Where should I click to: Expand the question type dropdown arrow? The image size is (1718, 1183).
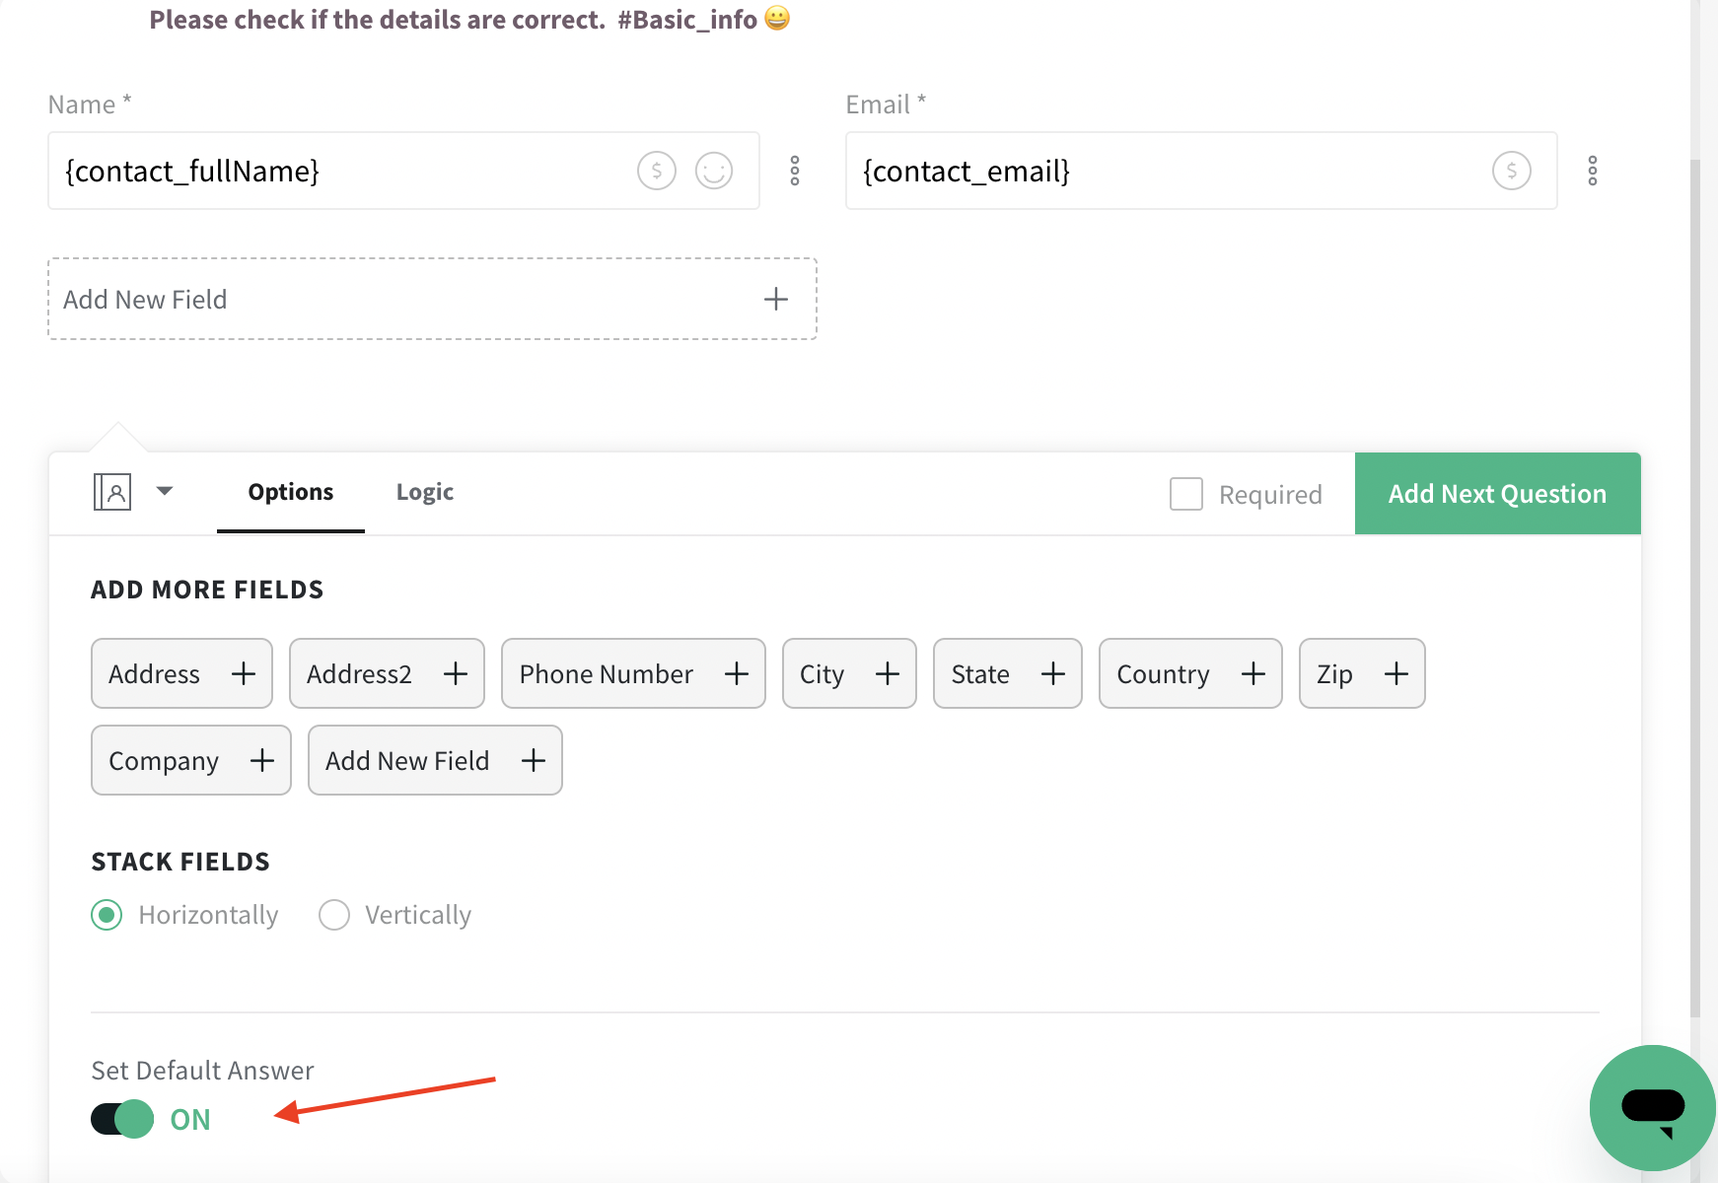165,491
